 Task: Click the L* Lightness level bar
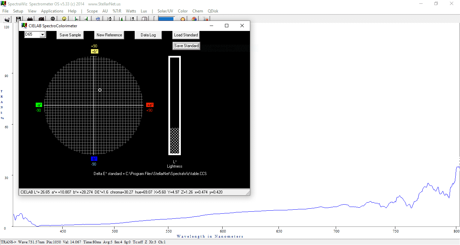point(175,105)
